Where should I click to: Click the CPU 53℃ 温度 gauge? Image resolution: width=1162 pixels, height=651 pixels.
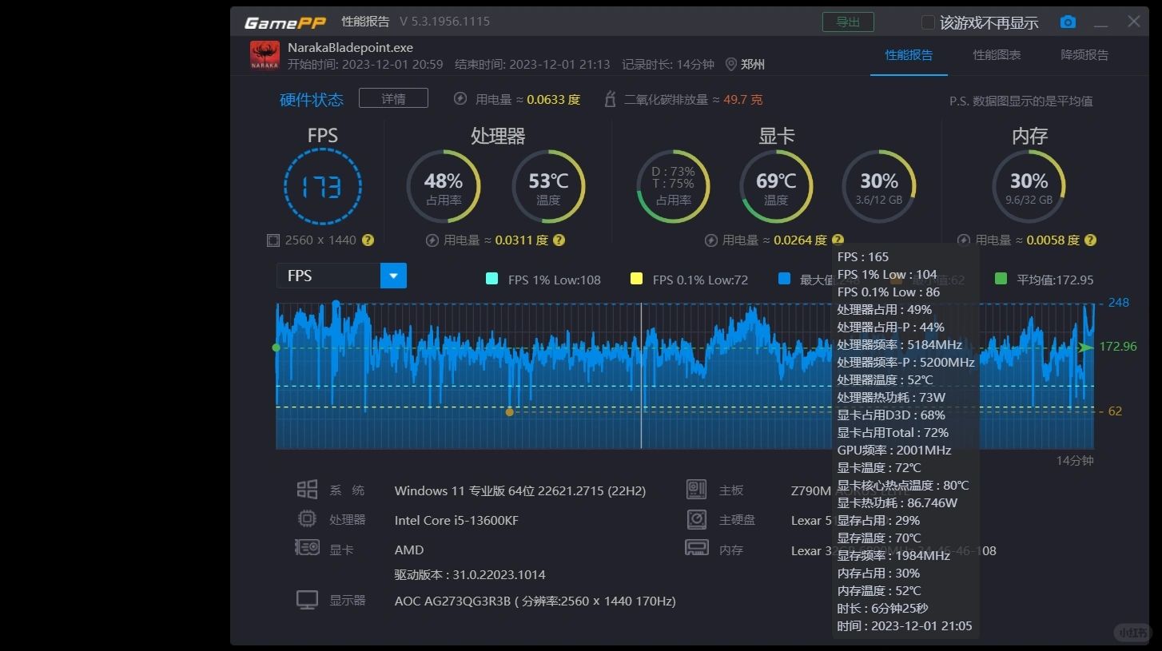pyautogui.click(x=548, y=187)
